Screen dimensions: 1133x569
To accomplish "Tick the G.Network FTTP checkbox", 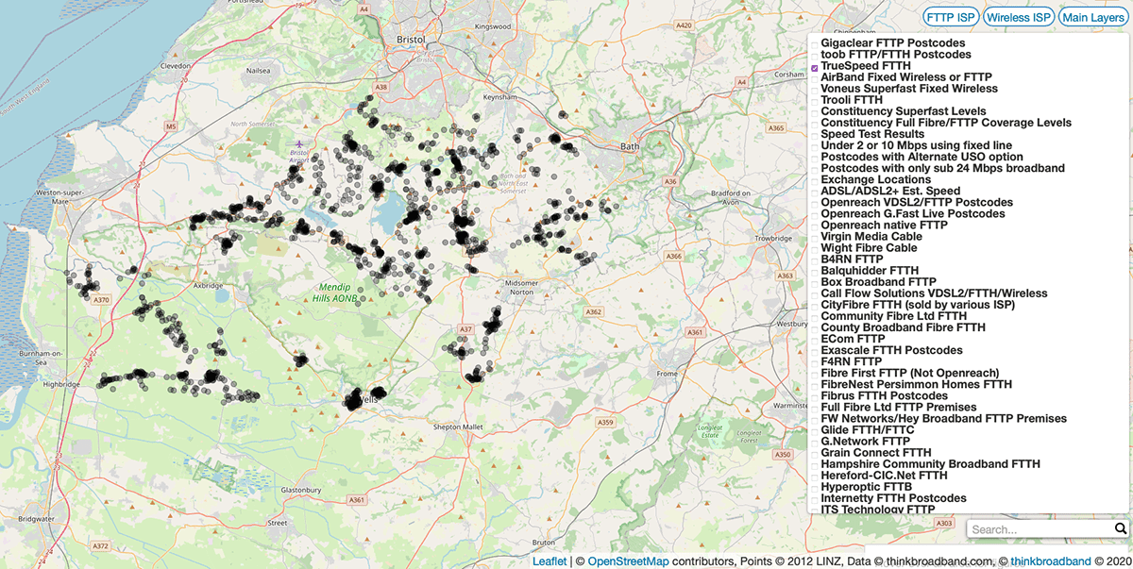I will (815, 442).
